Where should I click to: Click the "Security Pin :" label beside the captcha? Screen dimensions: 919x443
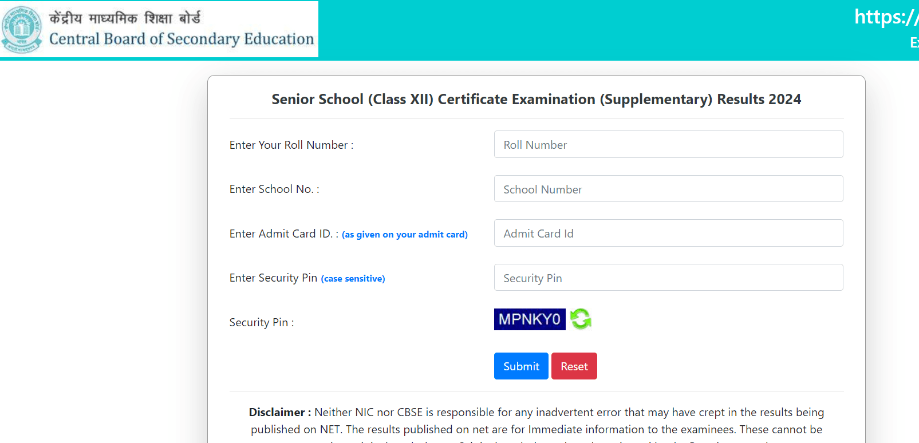coord(262,323)
